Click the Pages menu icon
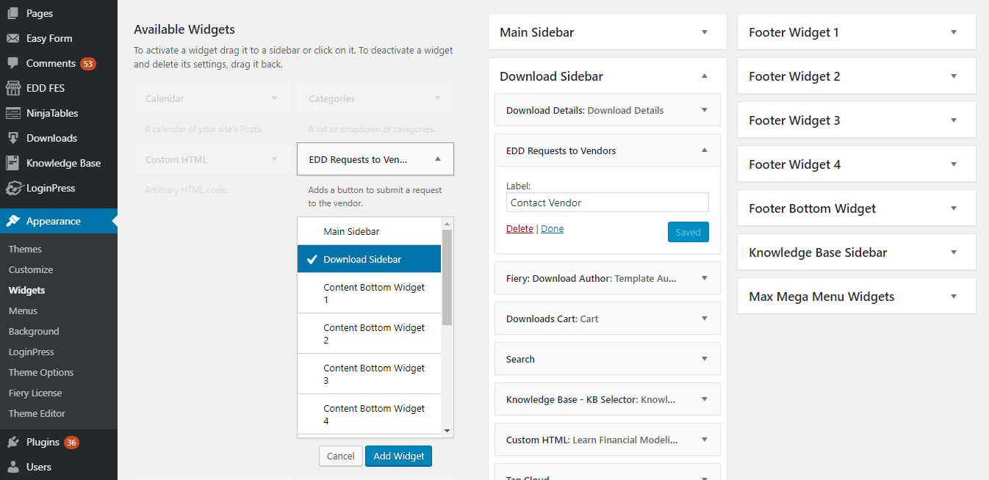This screenshot has height=480, width=989. (x=13, y=13)
